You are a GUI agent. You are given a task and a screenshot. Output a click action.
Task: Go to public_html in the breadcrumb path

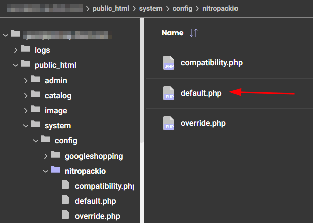tap(112, 8)
